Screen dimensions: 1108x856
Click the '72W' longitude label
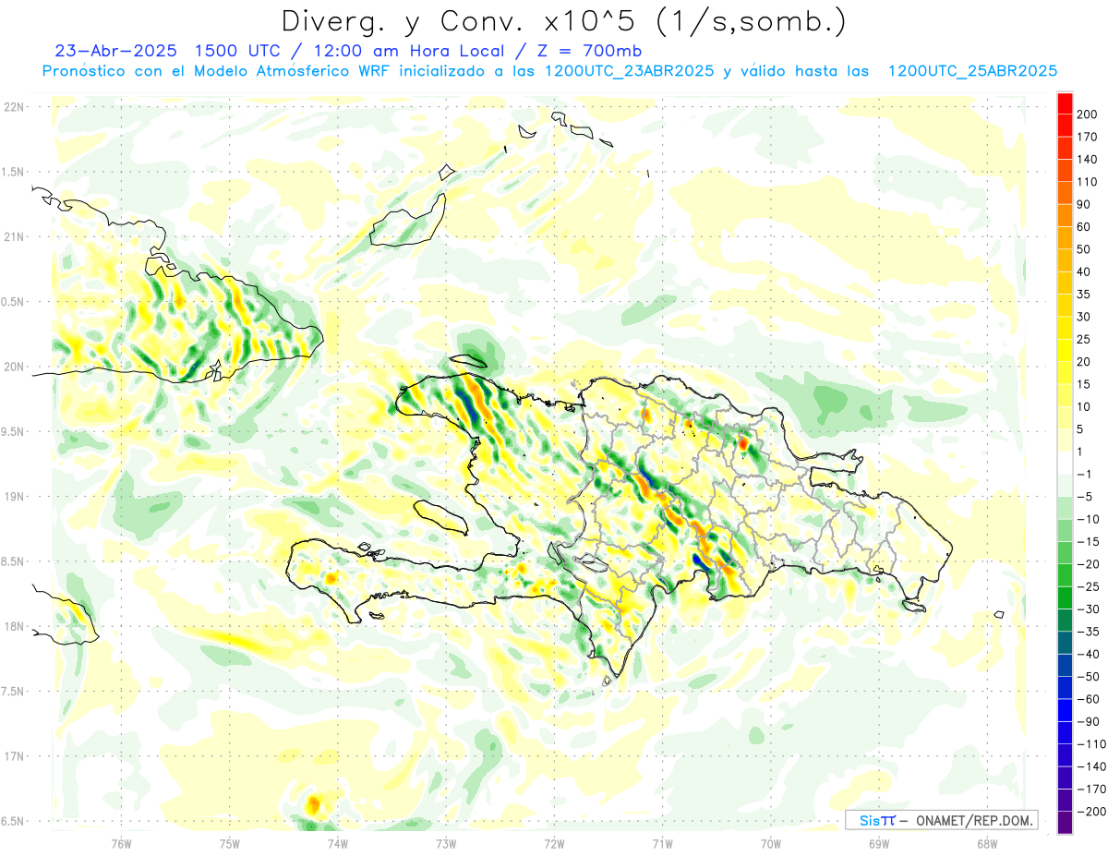tap(554, 843)
